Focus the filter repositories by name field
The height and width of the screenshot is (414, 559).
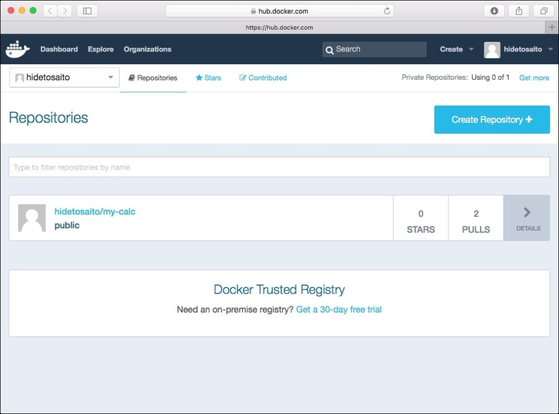(279, 167)
